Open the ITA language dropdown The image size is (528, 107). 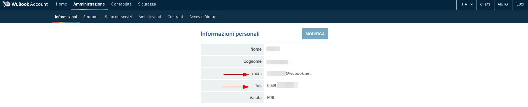467,4
